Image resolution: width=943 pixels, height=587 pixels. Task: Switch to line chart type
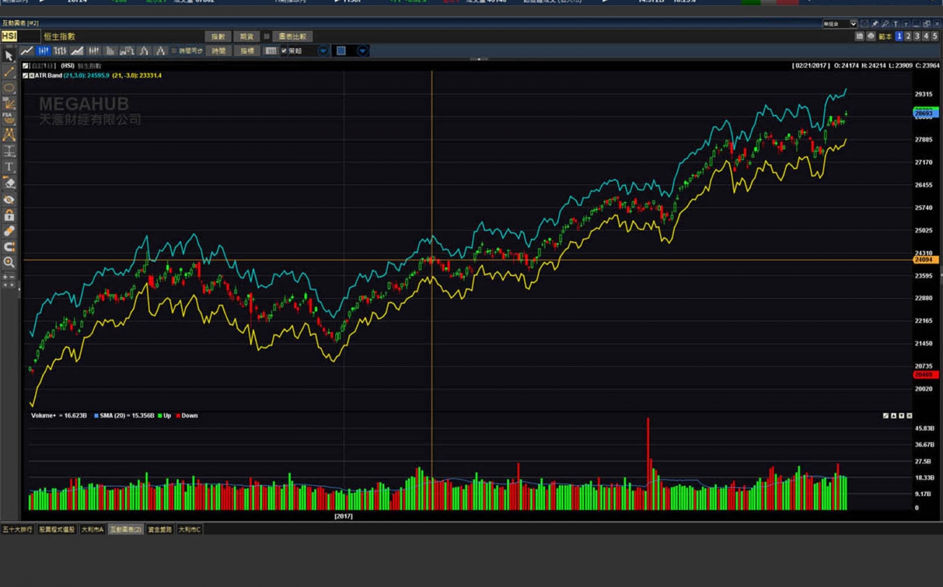(x=27, y=51)
